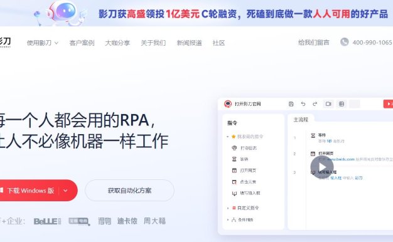Click the save icon in the demo toolbar
Viewport: 393px width, 242px height.
tap(291, 104)
